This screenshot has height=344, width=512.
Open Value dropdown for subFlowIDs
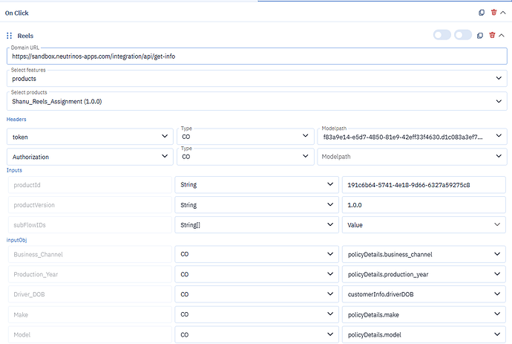point(424,225)
